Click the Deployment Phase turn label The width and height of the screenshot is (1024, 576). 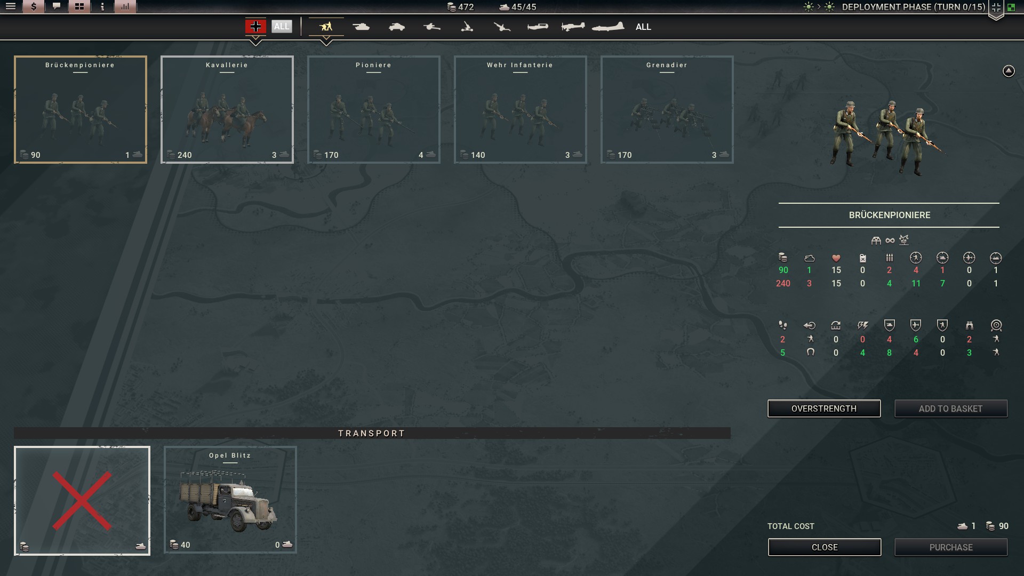tap(913, 7)
